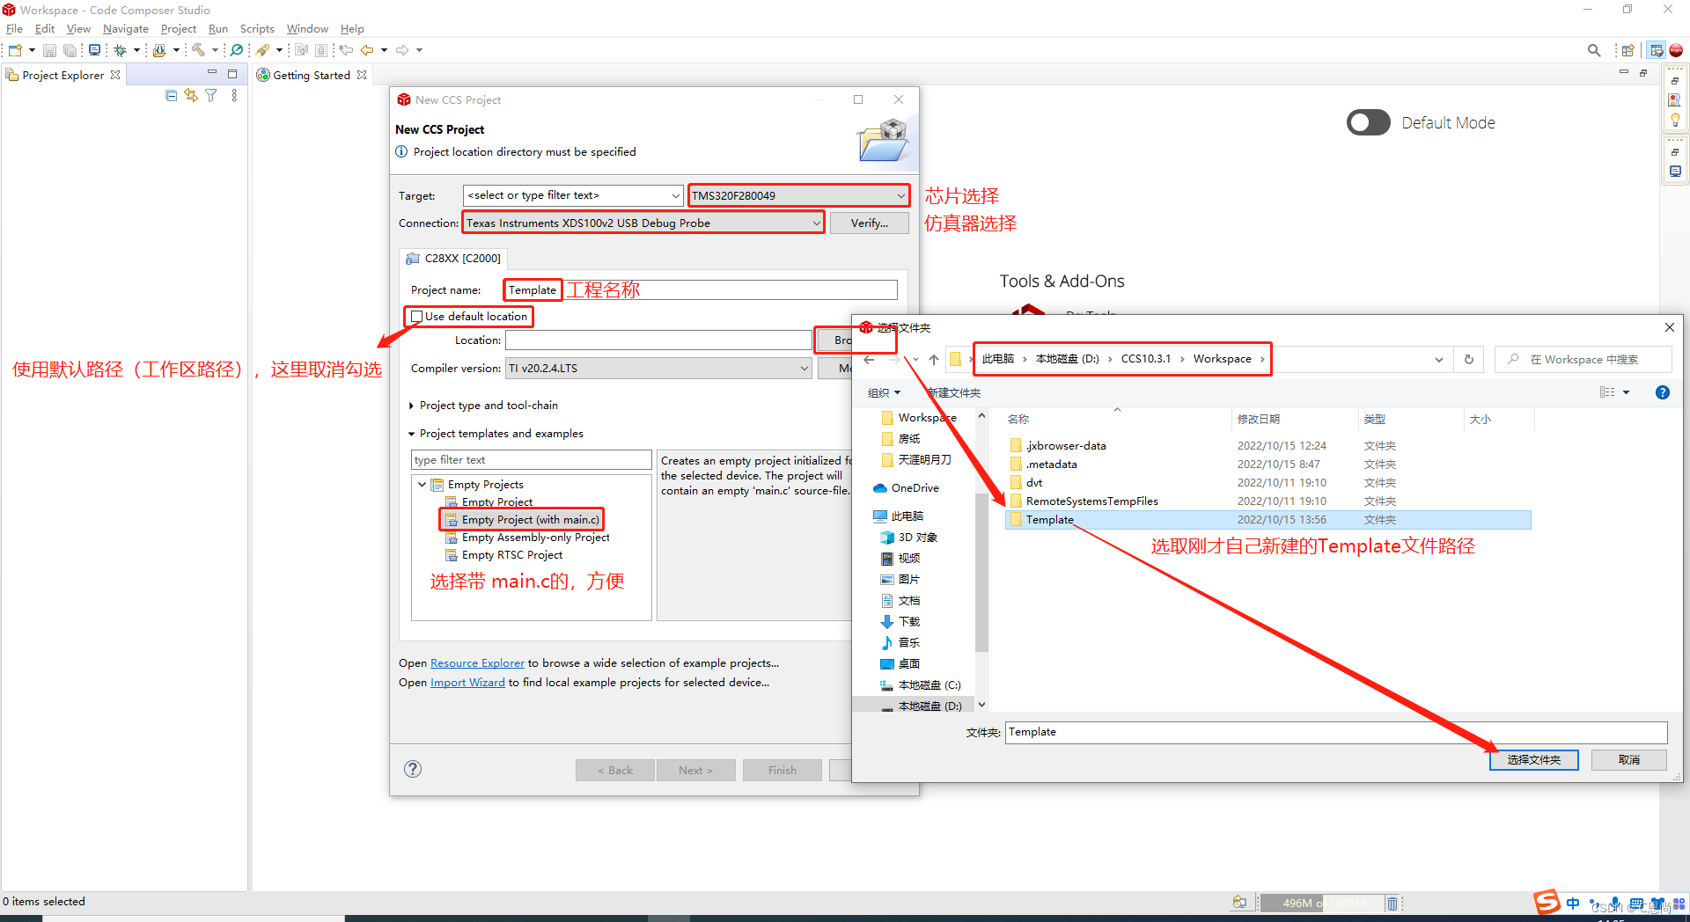Click 新建文件夹 in folder dialog

[x=953, y=392]
